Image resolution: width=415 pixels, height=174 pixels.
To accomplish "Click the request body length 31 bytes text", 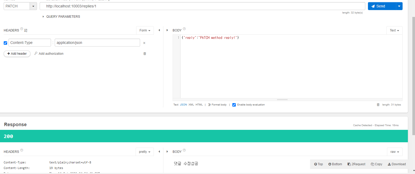I will [x=391, y=105].
